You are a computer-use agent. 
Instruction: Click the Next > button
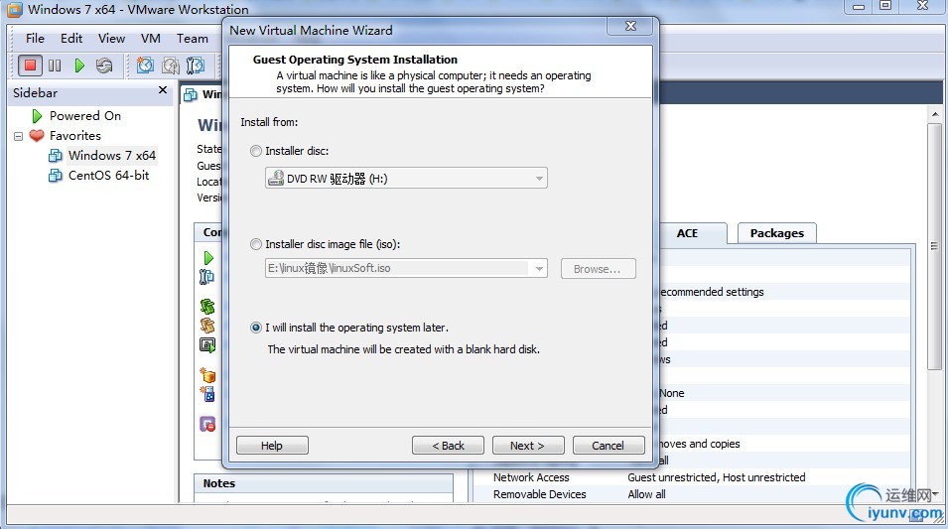coord(528,446)
